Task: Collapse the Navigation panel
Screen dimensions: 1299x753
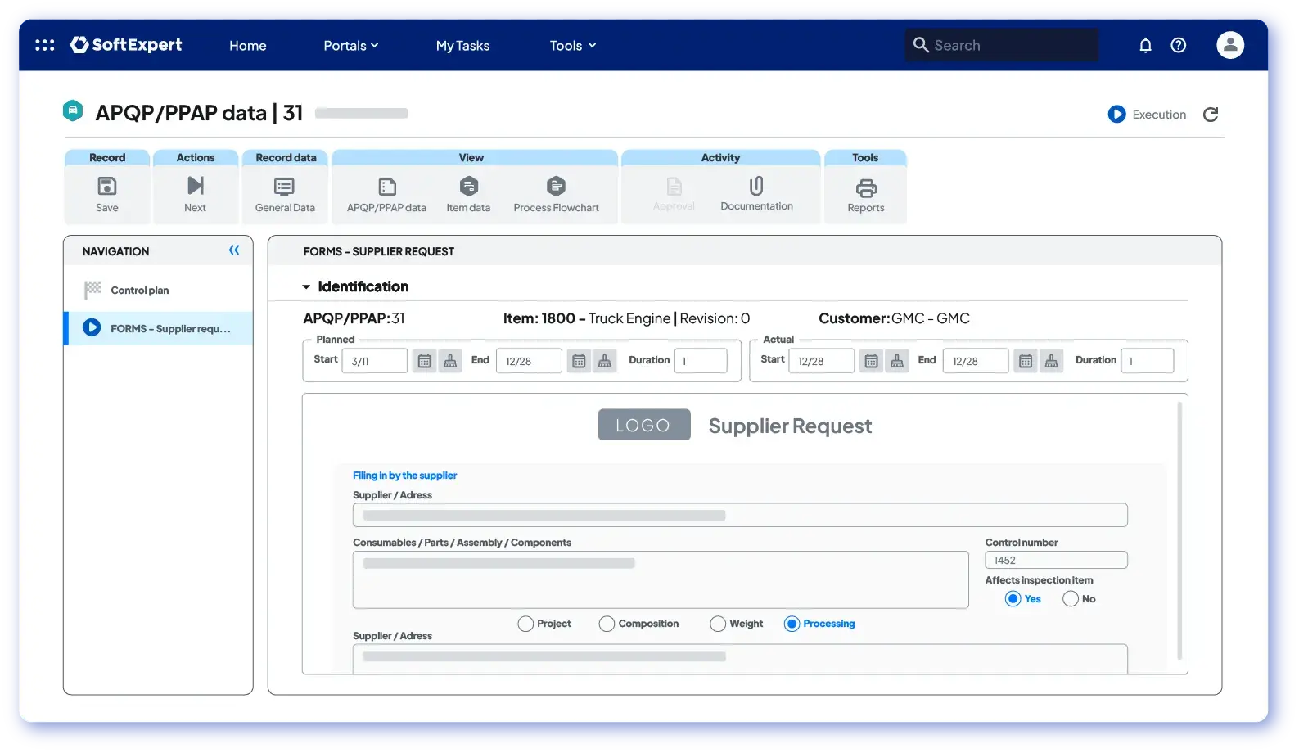Action: coord(234,250)
